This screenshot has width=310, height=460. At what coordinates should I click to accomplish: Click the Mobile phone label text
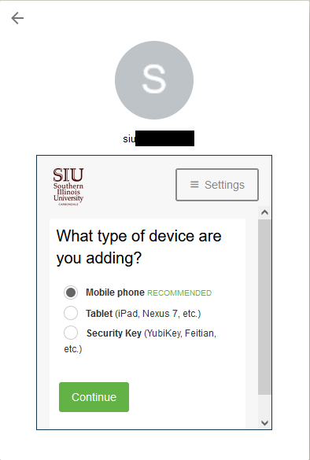(x=115, y=293)
